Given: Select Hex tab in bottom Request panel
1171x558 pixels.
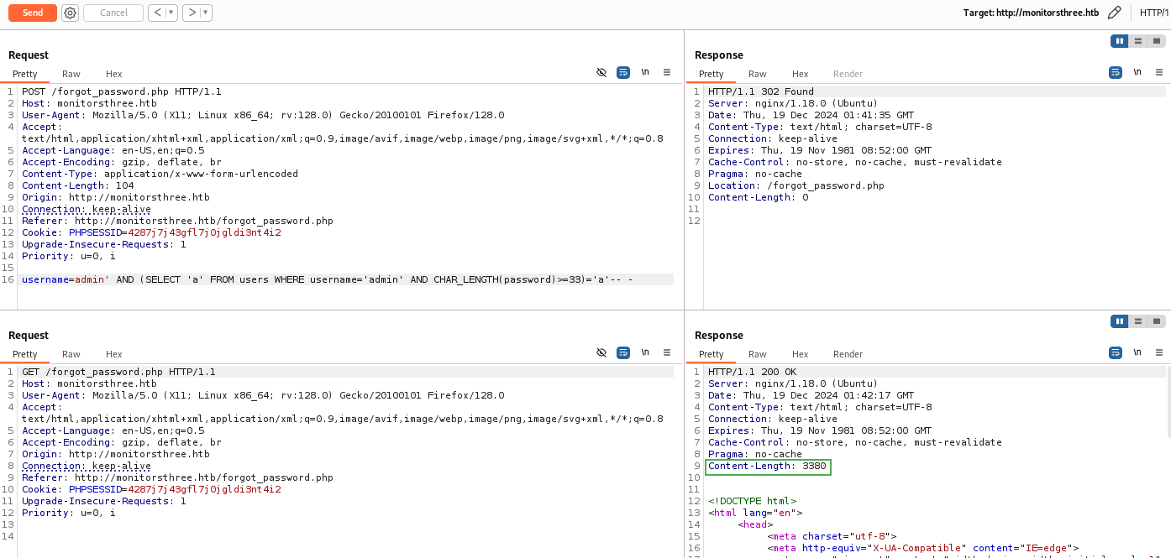Looking at the screenshot, I should (x=114, y=354).
